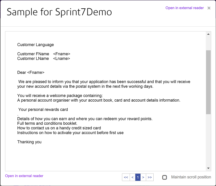Screen dimensions: 216x186
Task: Click the Your personal rewards card line
Action: pyautogui.click(x=43, y=109)
